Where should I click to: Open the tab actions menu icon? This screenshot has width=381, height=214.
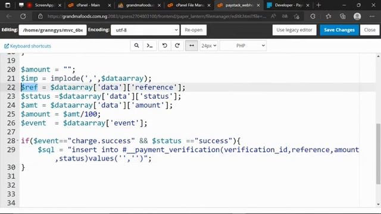[x=8, y=5]
